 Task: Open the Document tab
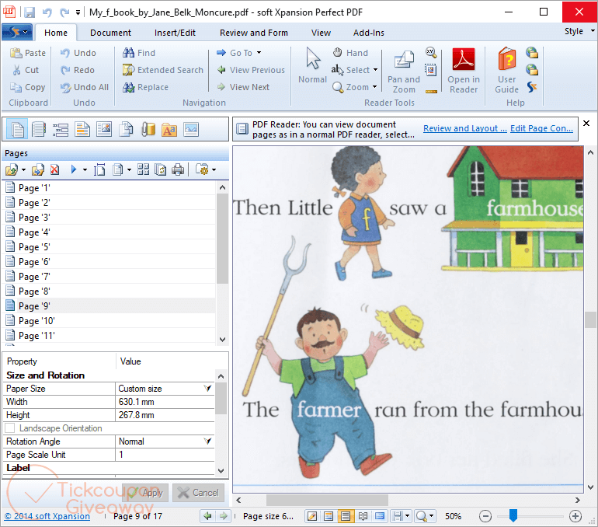point(110,33)
